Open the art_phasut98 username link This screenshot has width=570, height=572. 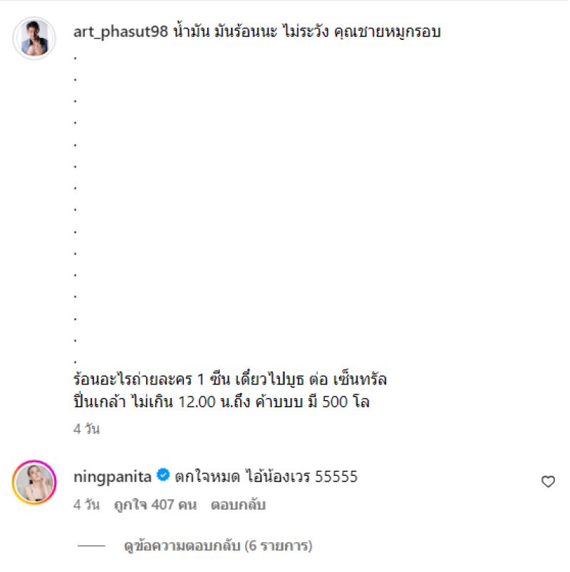pyautogui.click(x=120, y=31)
